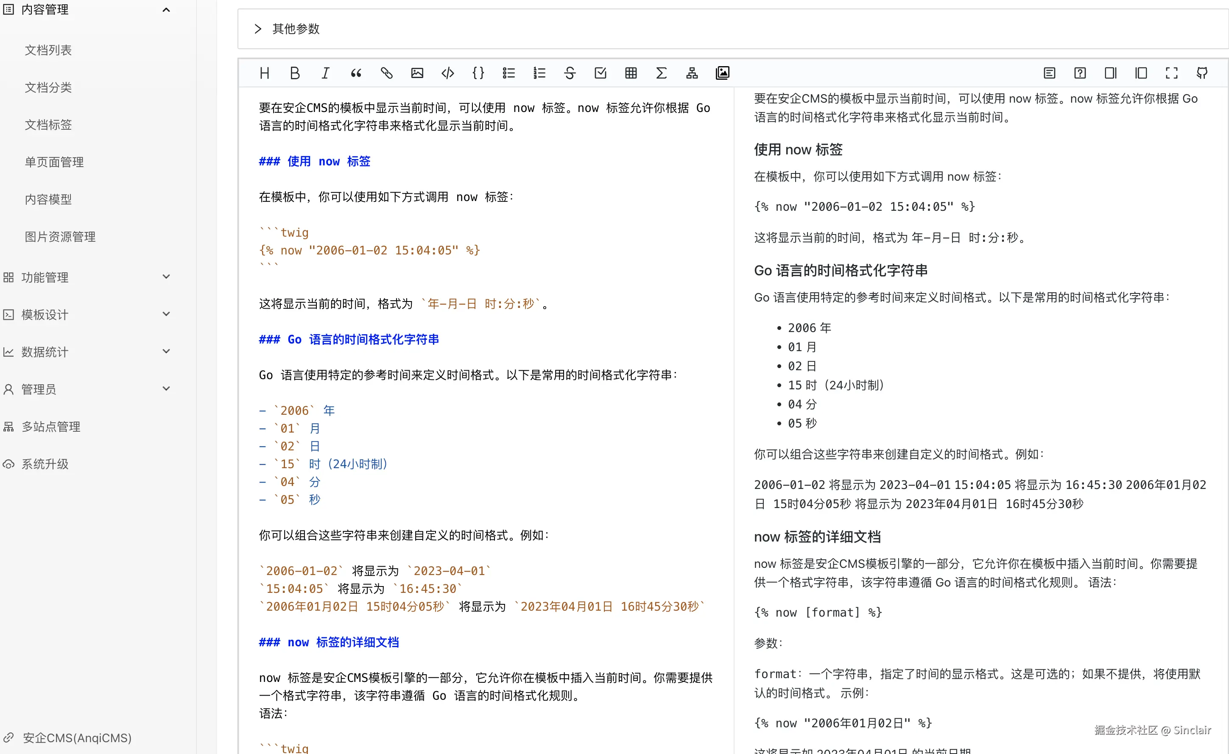Image resolution: width=1229 pixels, height=754 pixels.
Task: Toggle bold formatting in the editor toolbar
Action: 295,73
